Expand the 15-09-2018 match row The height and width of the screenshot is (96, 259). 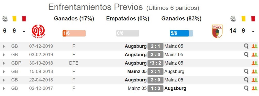point(4,71)
